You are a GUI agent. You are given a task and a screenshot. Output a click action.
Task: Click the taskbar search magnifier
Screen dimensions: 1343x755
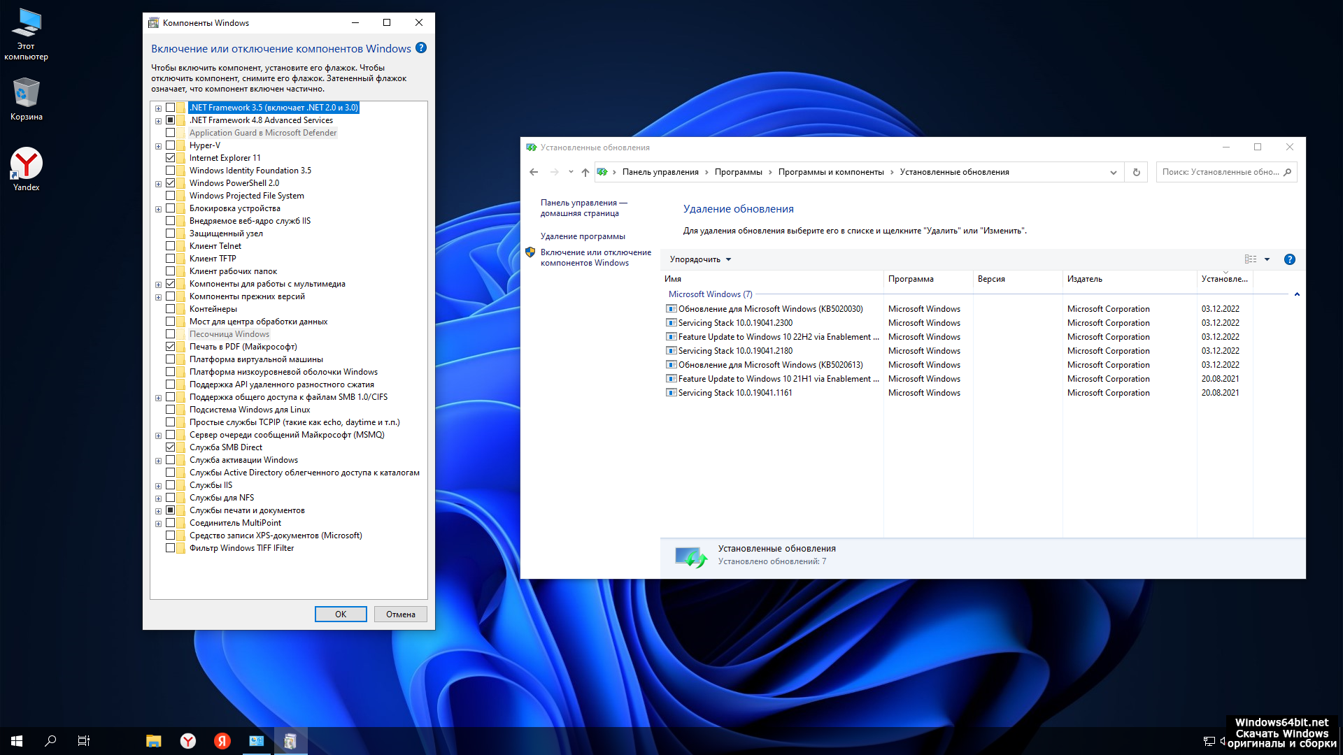(50, 741)
